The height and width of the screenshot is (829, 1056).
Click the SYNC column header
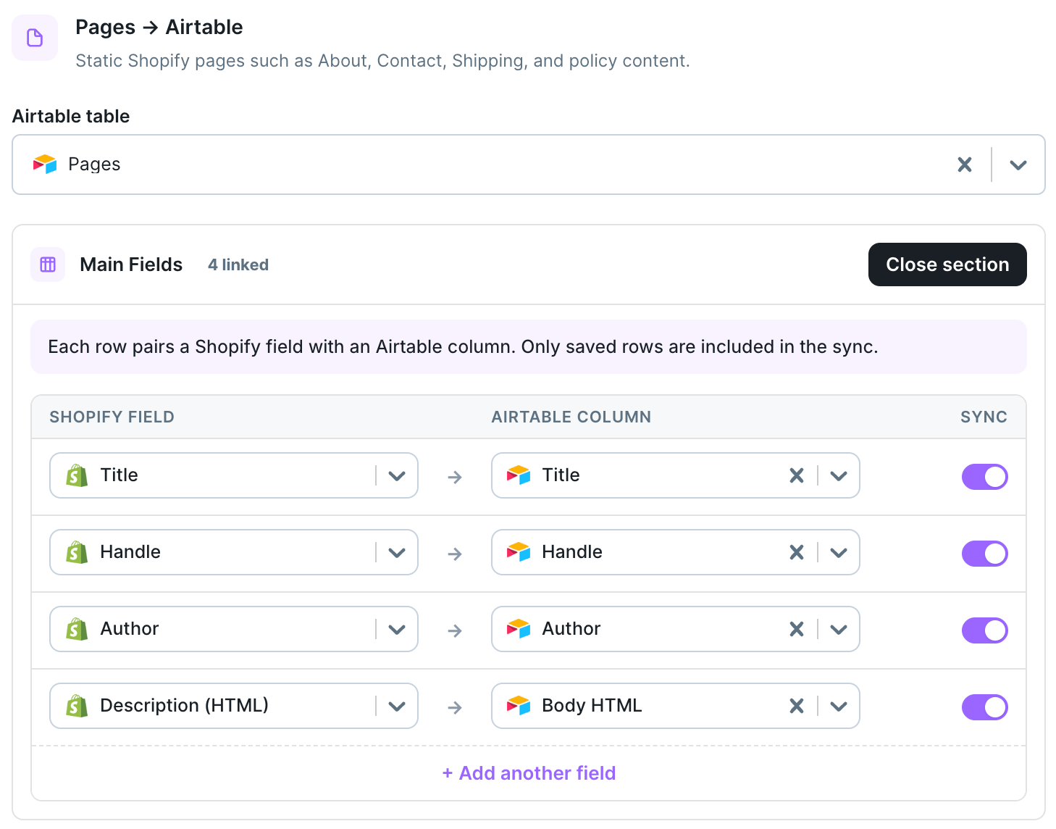coord(984,417)
